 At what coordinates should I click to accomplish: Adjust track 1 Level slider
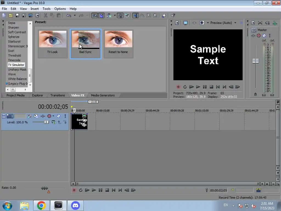point(46,122)
